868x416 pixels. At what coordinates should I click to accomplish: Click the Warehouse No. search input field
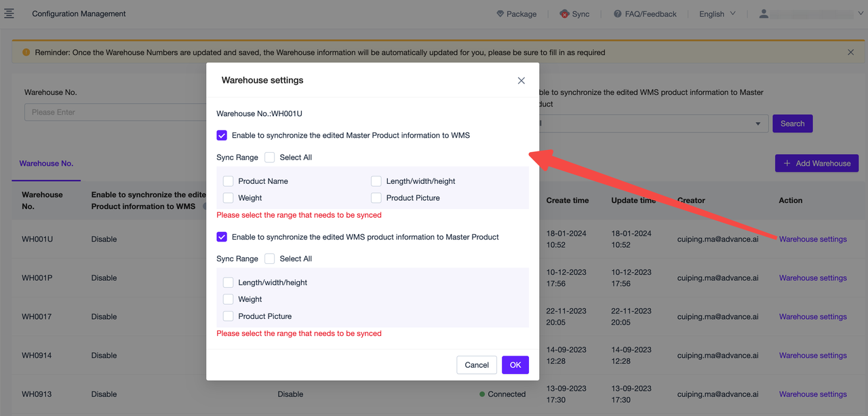(115, 112)
